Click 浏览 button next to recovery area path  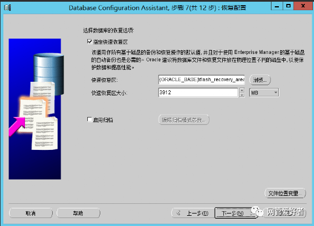click(x=260, y=80)
